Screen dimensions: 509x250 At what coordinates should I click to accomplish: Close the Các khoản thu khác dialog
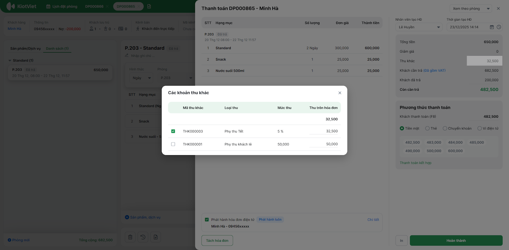click(x=340, y=93)
